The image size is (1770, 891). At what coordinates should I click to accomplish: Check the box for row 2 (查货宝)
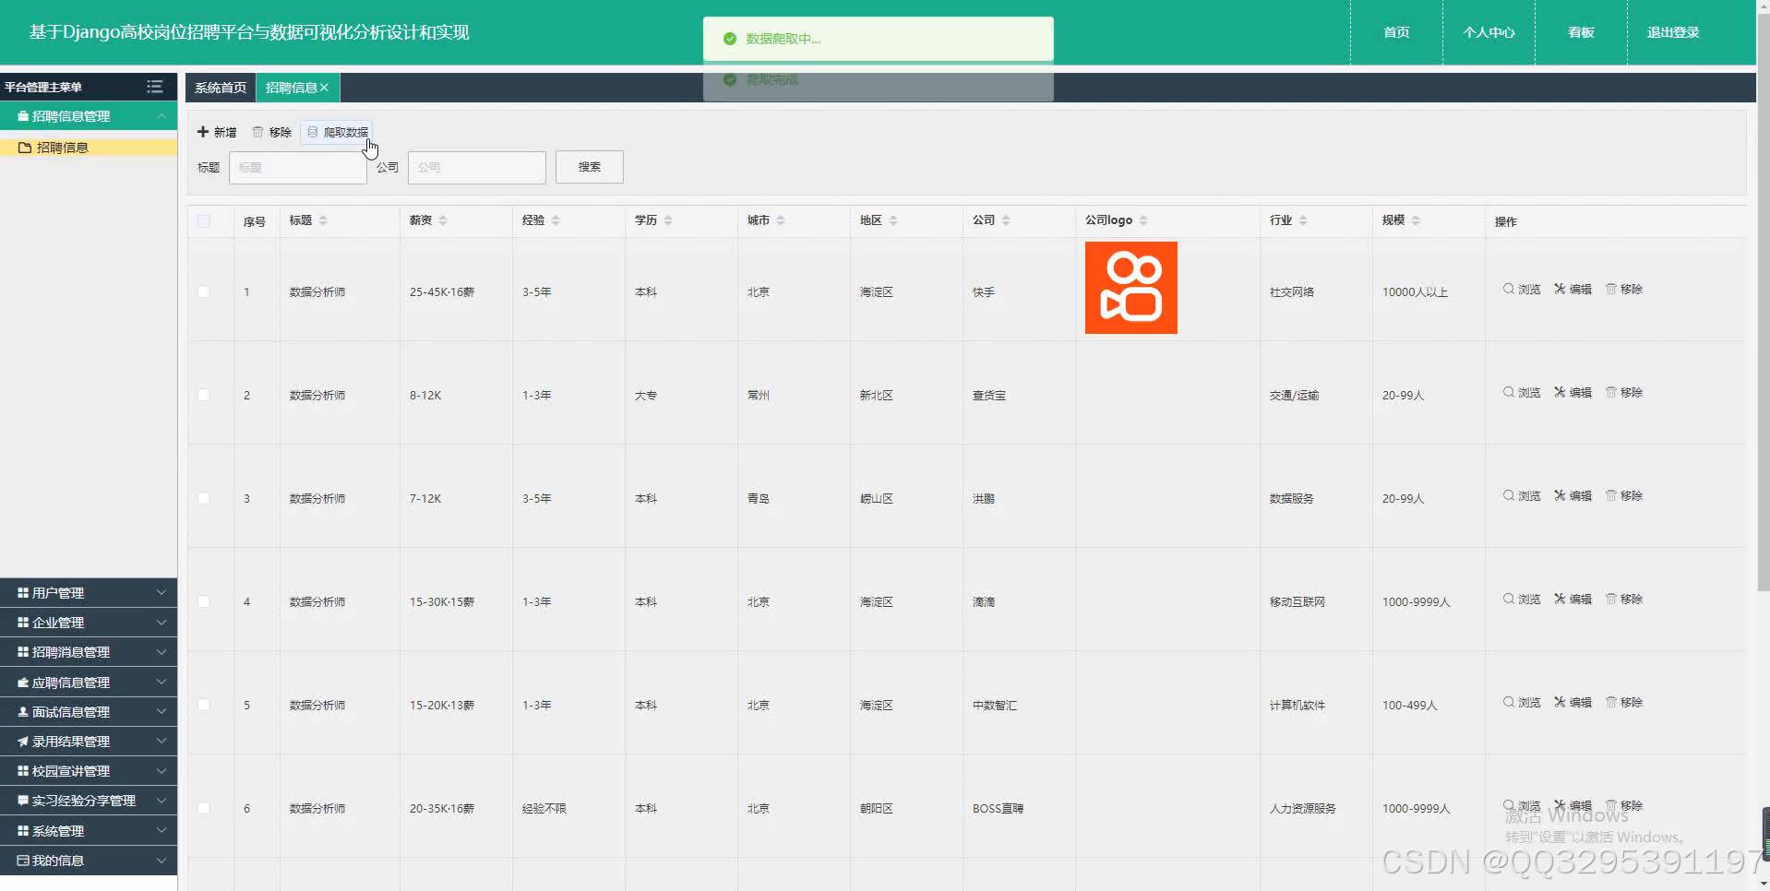pyautogui.click(x=204, y=395)
